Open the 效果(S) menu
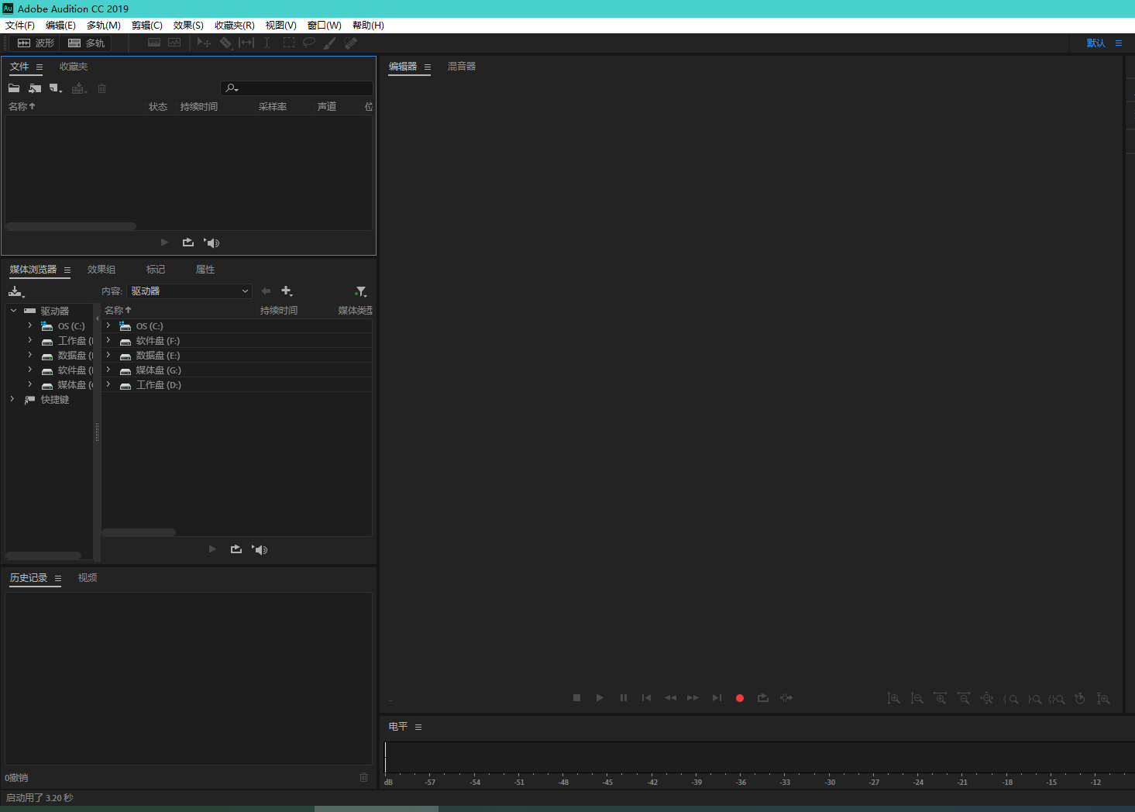This screenshot has height=812, width=1135. (x=188, y=26)
